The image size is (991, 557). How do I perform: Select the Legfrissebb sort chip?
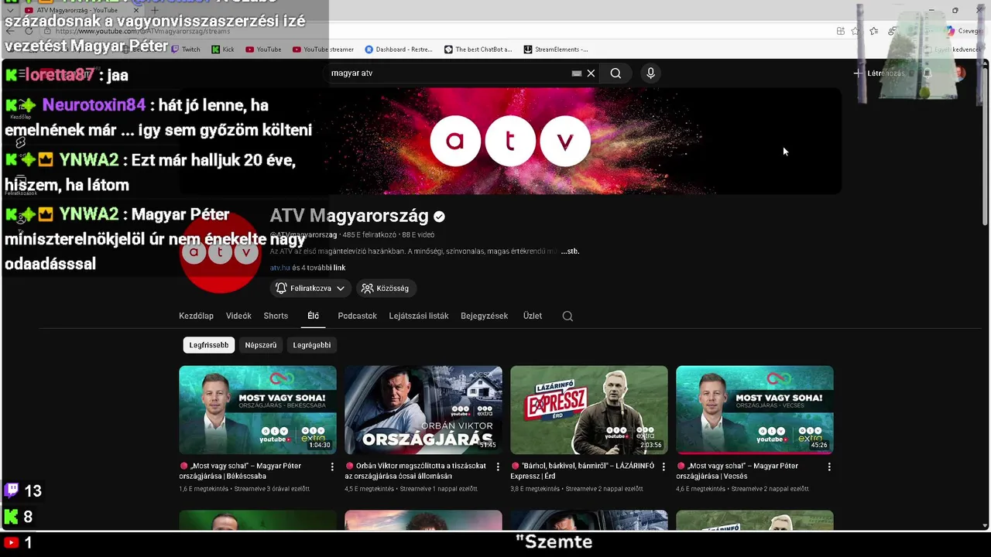[209, 345]
